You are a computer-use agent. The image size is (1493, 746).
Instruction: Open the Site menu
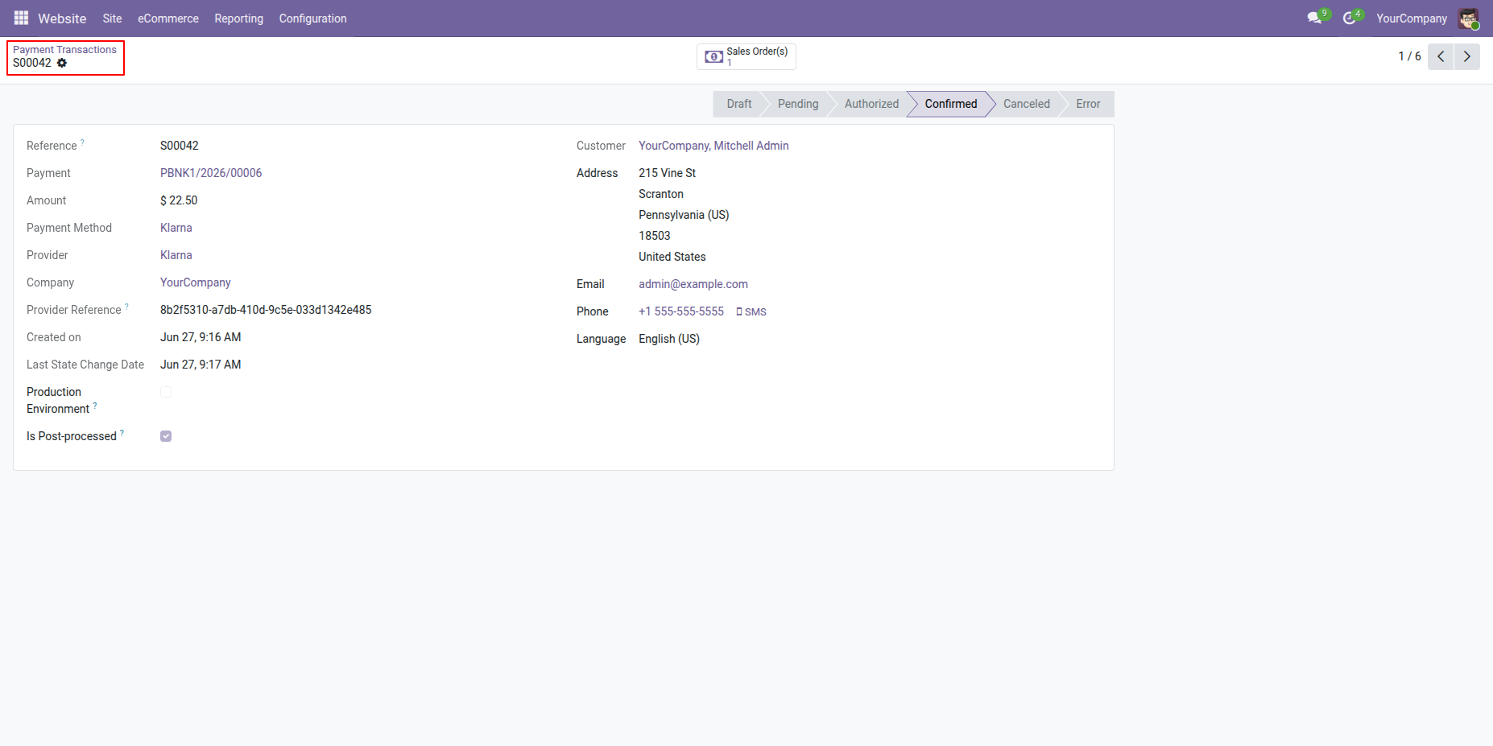(x=112, y=19)
